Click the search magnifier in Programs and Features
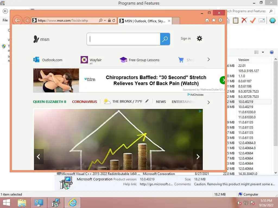The height and width of the screenshot is (208, 278). [271, 11]
